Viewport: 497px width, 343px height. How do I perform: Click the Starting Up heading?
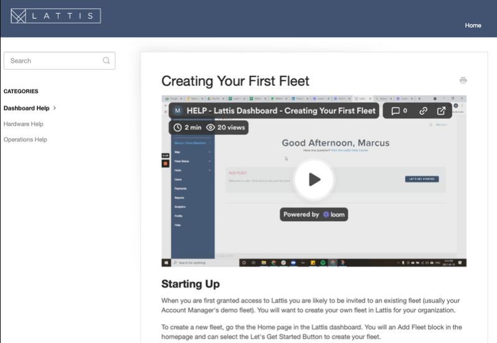(190, 284)
